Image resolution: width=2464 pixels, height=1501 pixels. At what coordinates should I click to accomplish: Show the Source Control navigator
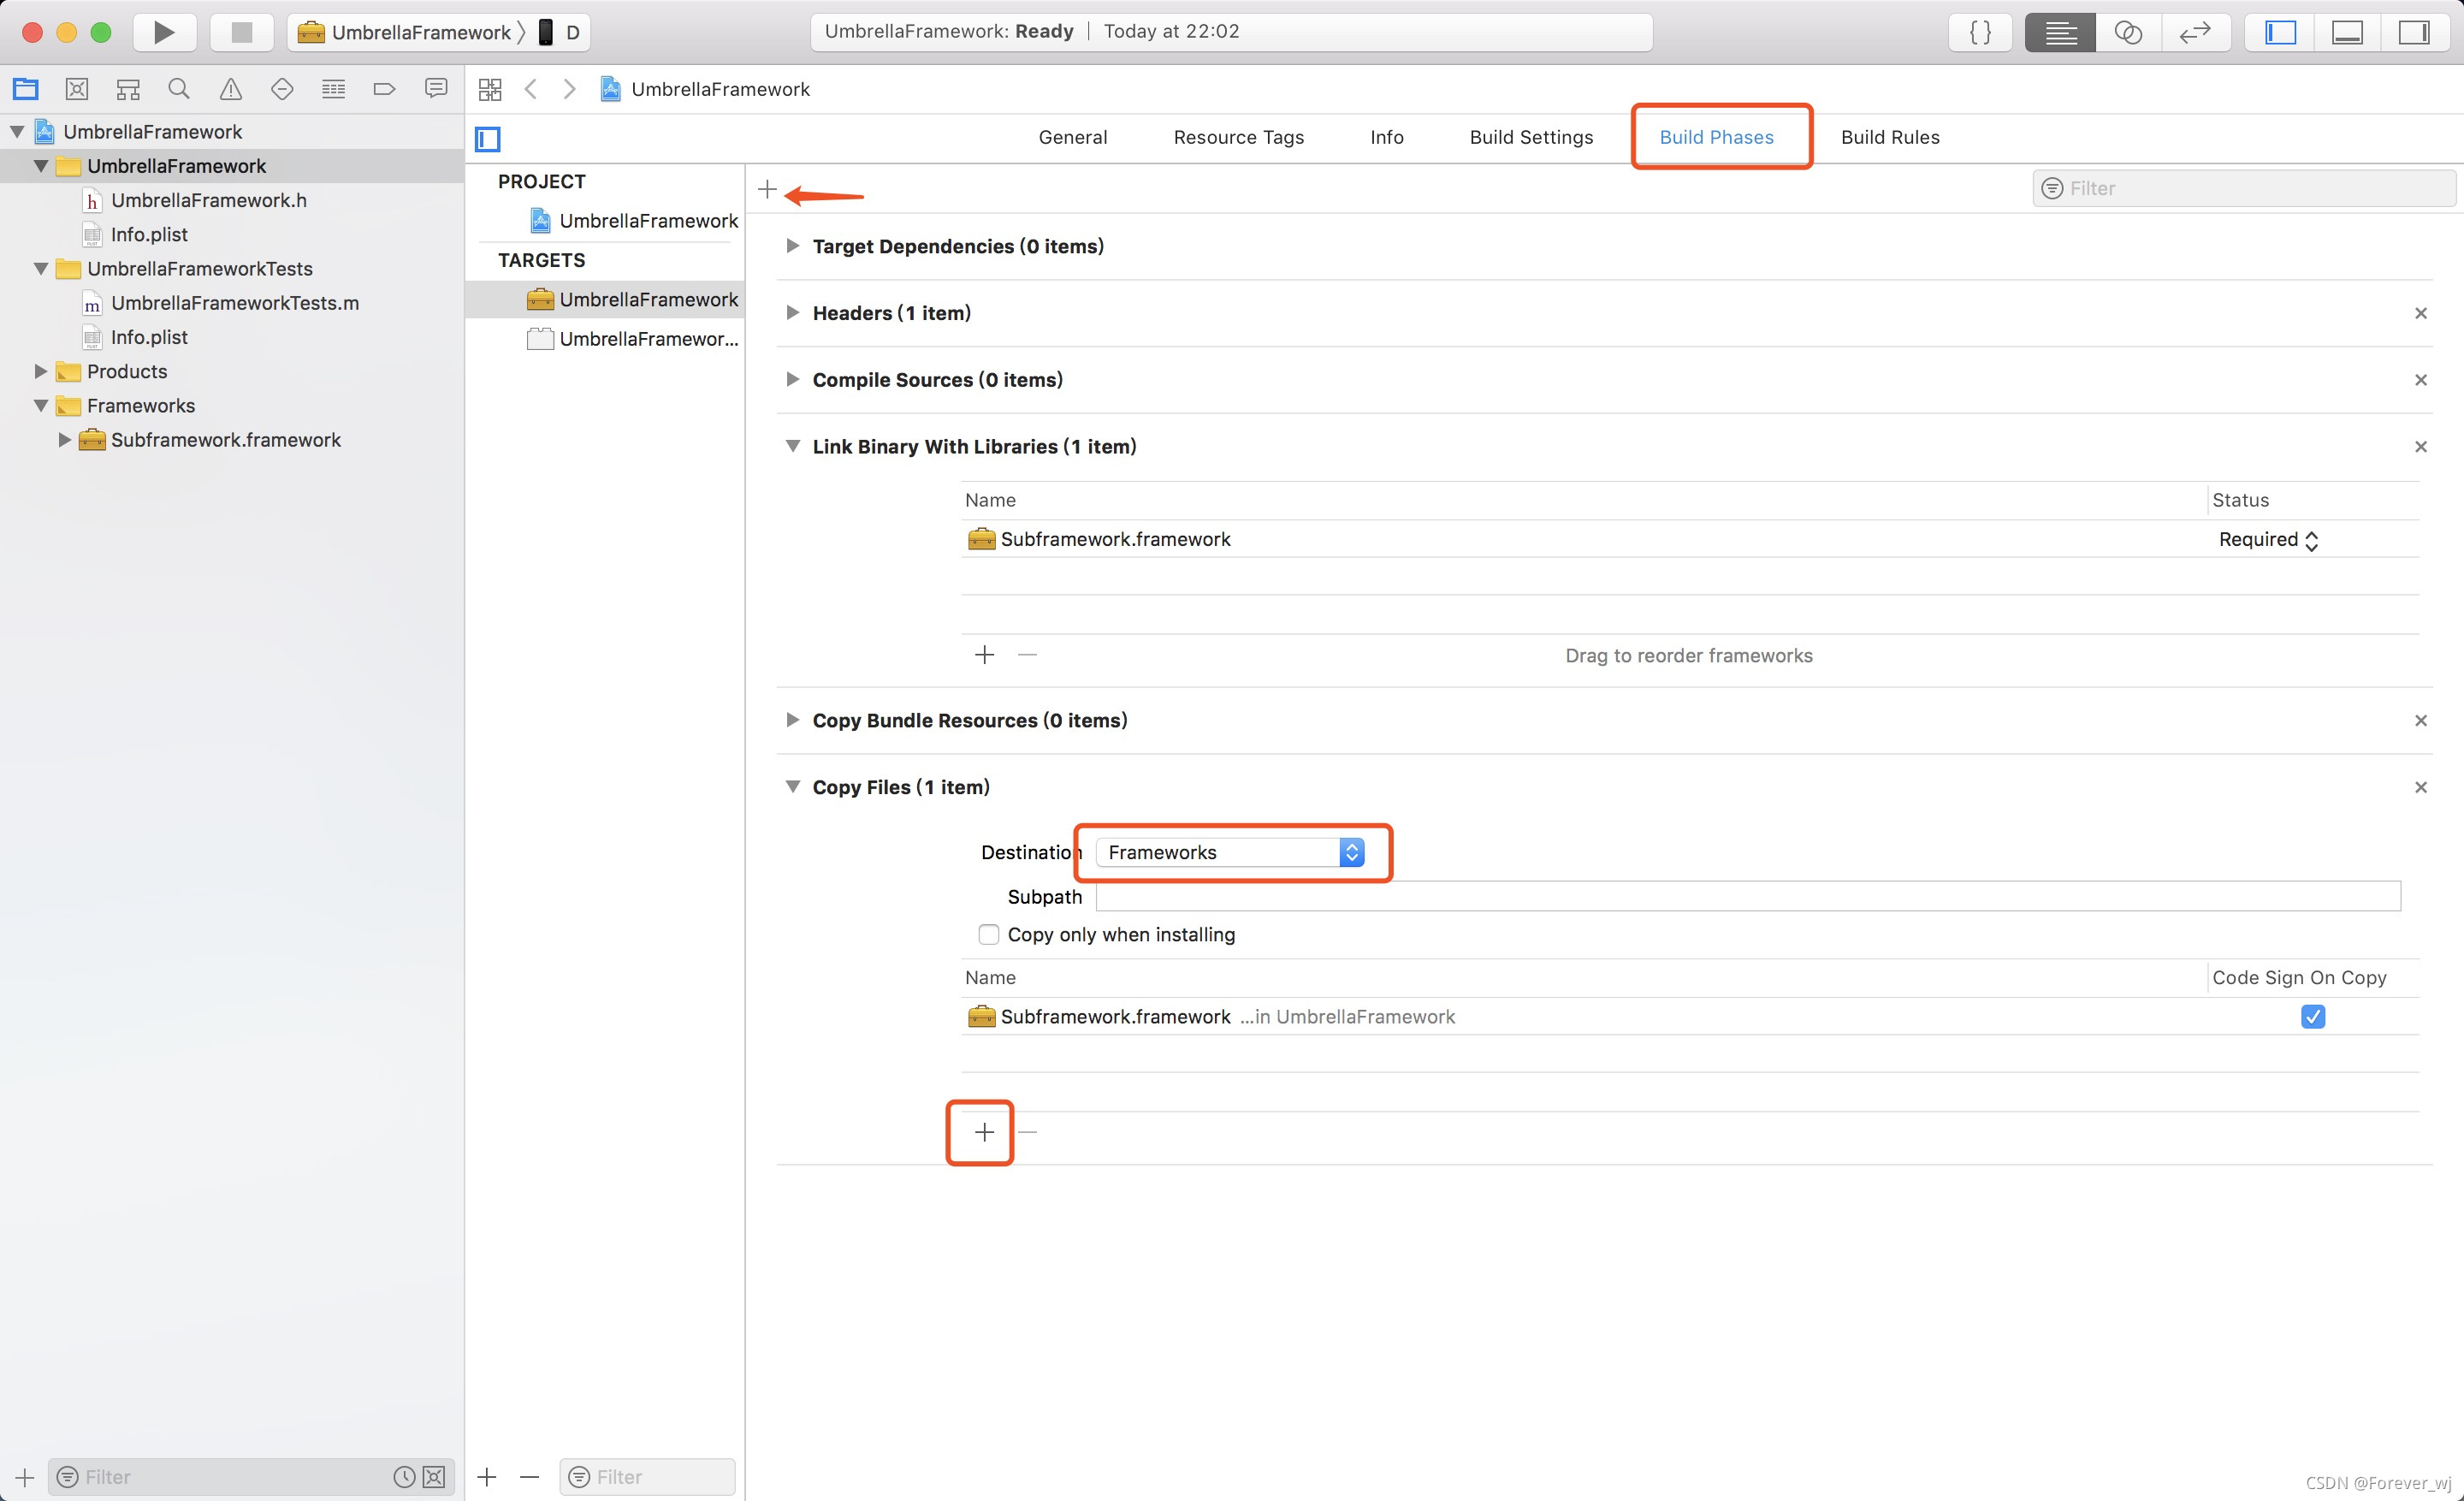coord(77,89)
